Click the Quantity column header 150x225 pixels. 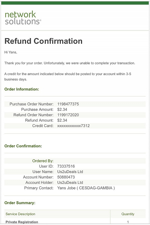128,214
